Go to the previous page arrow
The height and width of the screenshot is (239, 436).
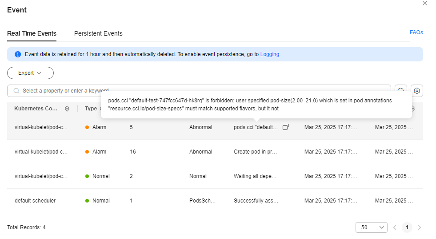coord(395,227)
